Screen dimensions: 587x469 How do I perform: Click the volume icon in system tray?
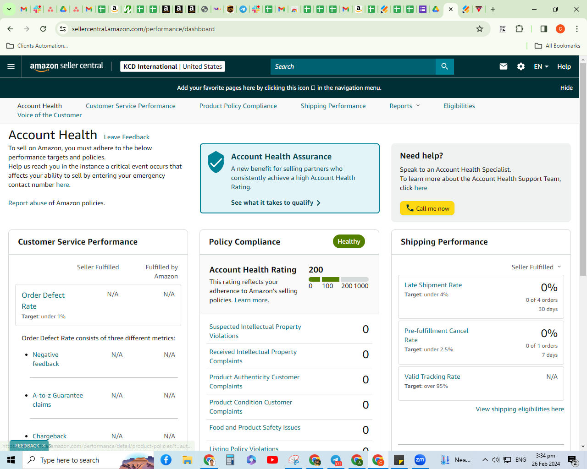(x=496, y=460)
